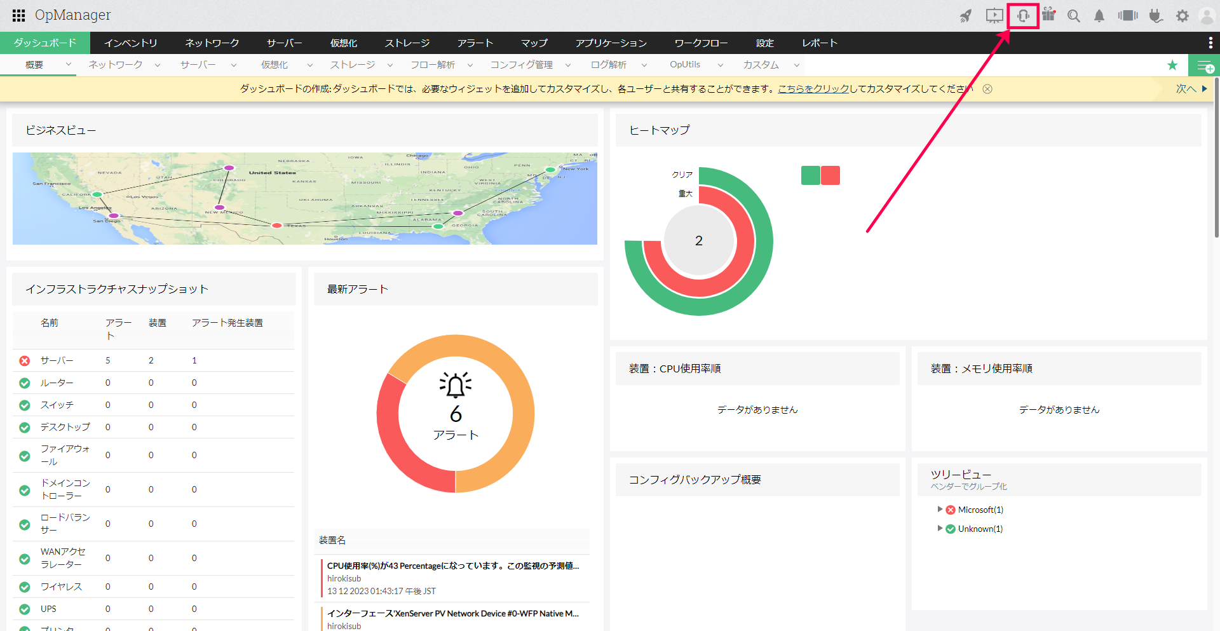Screen dimensions: 1220x631
Task: Click the red heatmap square
Action: click(830, 175)
